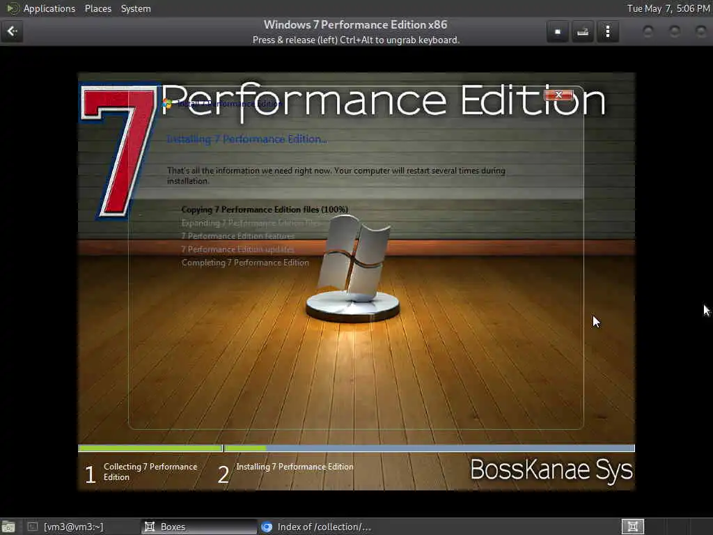Click the square stop button in Boxes header

pos(558,32)
